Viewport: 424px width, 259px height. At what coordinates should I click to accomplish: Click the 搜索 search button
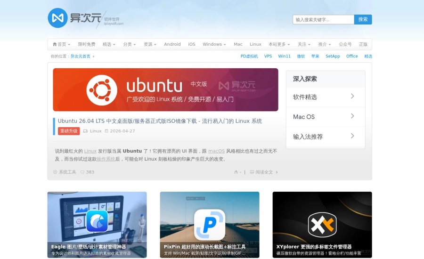(x=363, y=19)
